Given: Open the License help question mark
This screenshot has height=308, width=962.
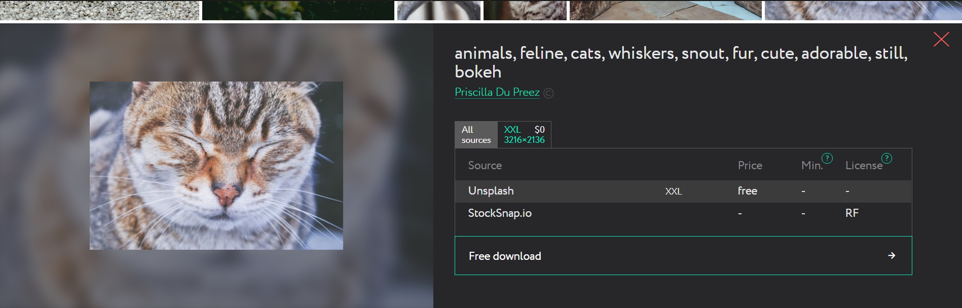Looking at the screenshot, I should (x=886, y=158).
